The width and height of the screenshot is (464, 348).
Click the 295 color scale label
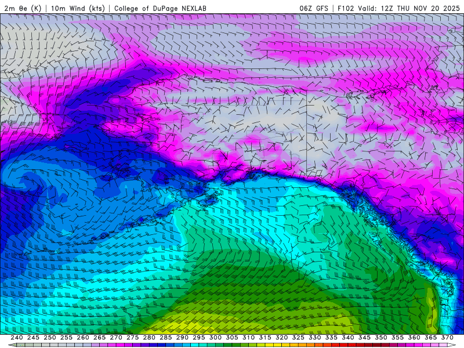(x=199, y=338)
